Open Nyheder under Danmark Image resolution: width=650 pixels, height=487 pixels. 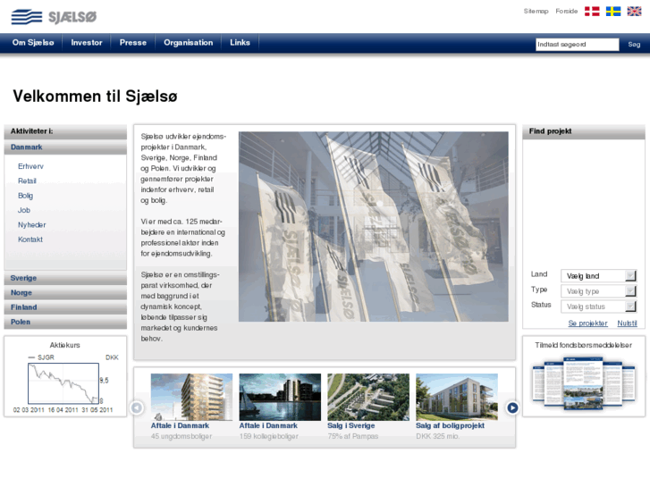32,224
